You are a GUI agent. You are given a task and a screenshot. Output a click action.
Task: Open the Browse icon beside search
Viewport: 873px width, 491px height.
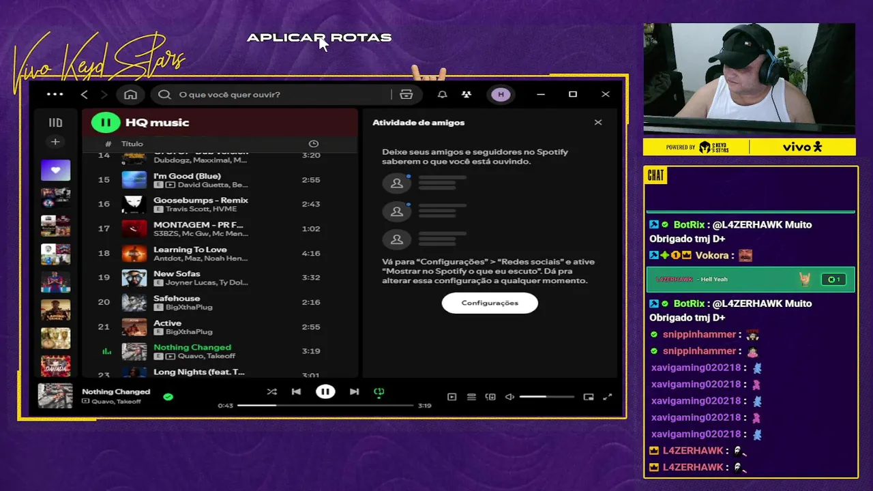pos(406,94)
